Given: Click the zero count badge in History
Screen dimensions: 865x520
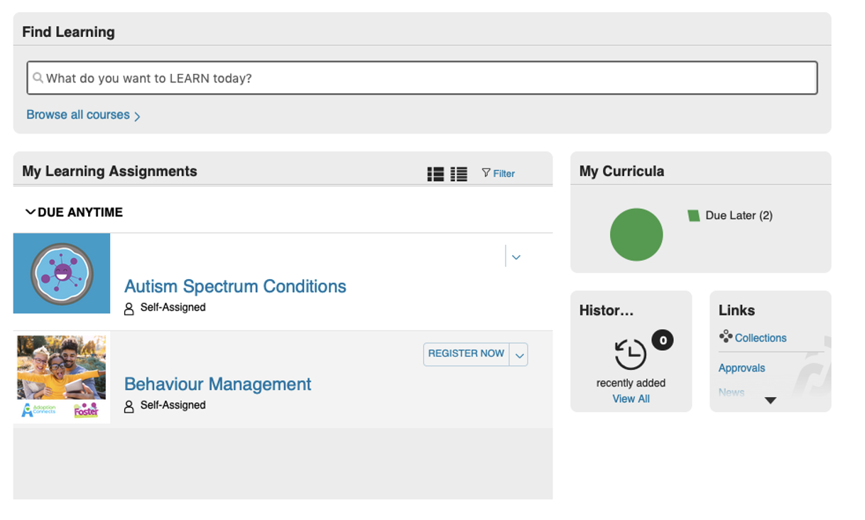Looking at the screenshot, I should point(663,340).
